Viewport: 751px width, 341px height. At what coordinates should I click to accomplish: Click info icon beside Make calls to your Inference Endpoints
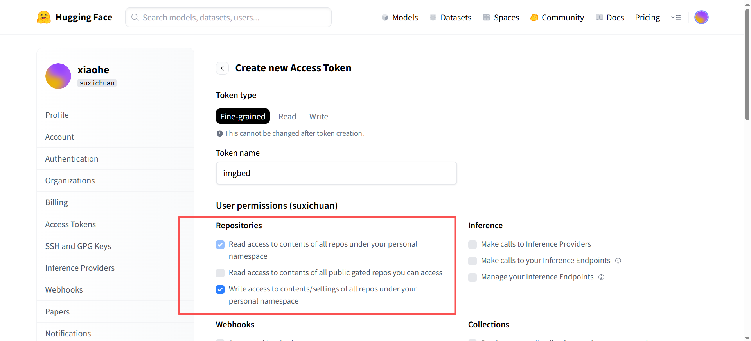click(618, 261)
